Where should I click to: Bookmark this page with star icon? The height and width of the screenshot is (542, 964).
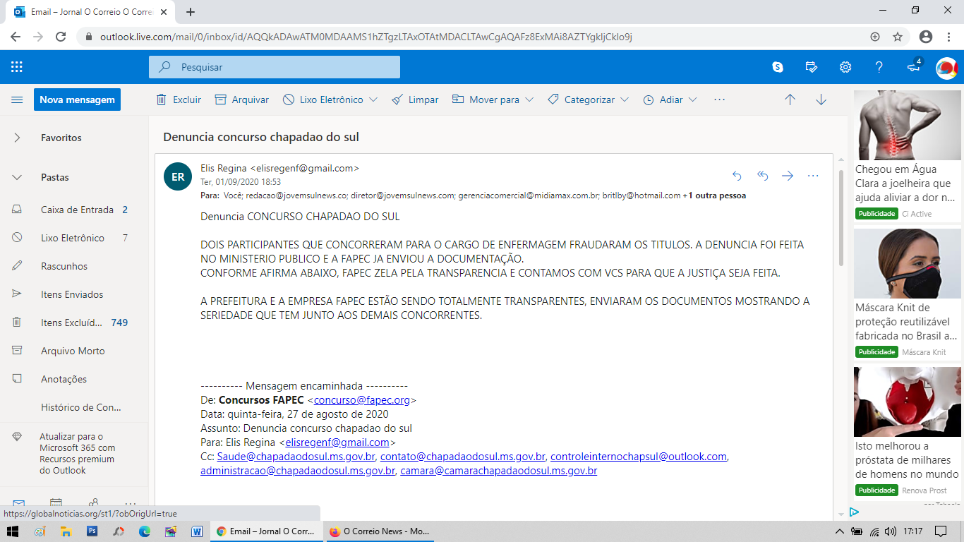pyautogui.click(x=898, y=37)
